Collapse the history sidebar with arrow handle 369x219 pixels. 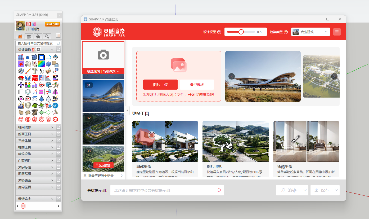point(128,110)
